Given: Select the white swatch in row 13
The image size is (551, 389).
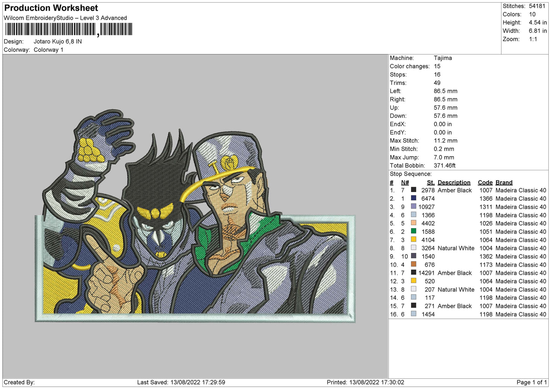Looking at the screenshot, I should (x=413, y=289).
